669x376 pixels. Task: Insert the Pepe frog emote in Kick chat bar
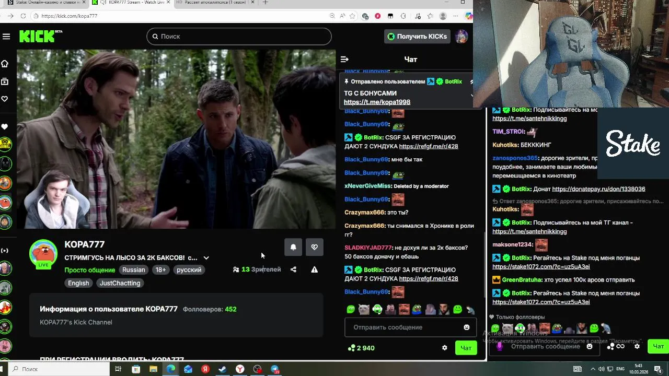coord(417,309)
